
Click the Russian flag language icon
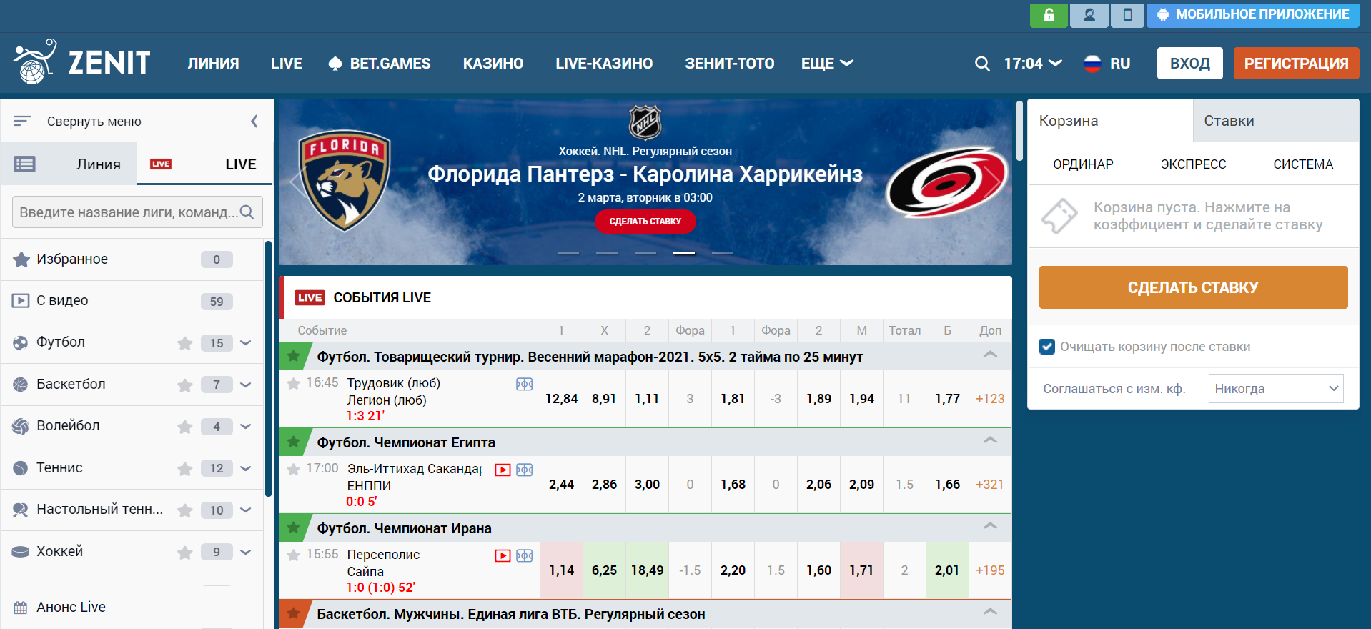click(x=1092, y=64)
